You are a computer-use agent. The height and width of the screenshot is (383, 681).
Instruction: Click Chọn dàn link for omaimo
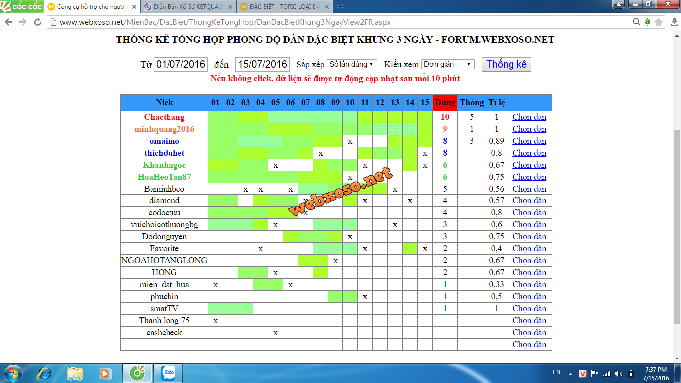click(529, 141)
